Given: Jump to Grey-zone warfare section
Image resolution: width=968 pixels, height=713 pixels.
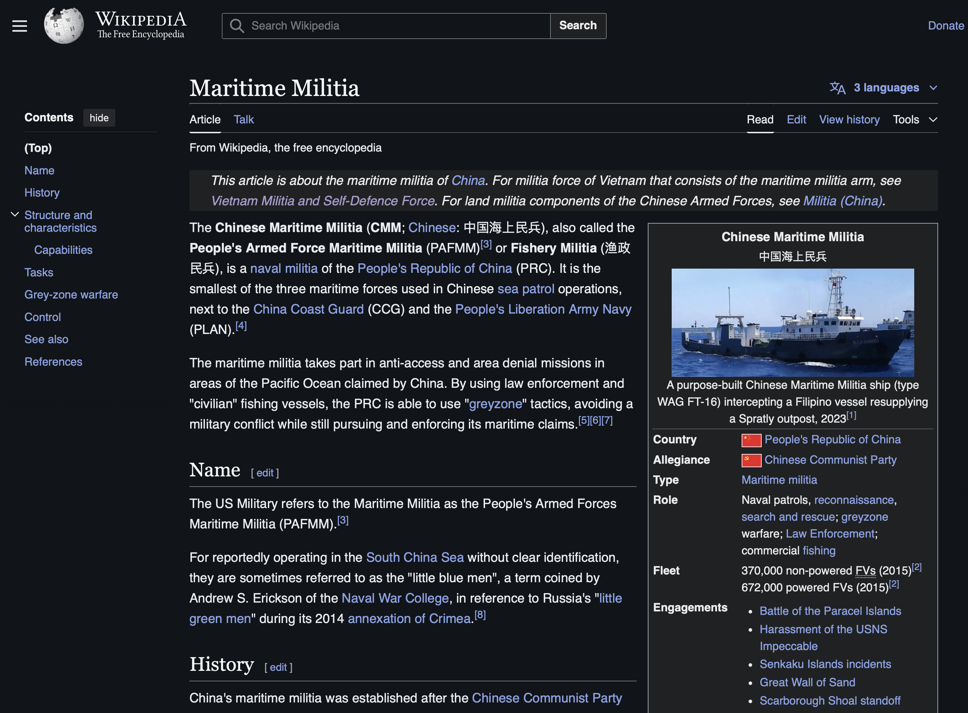Looking at the screenshot, I should (71, 294).
